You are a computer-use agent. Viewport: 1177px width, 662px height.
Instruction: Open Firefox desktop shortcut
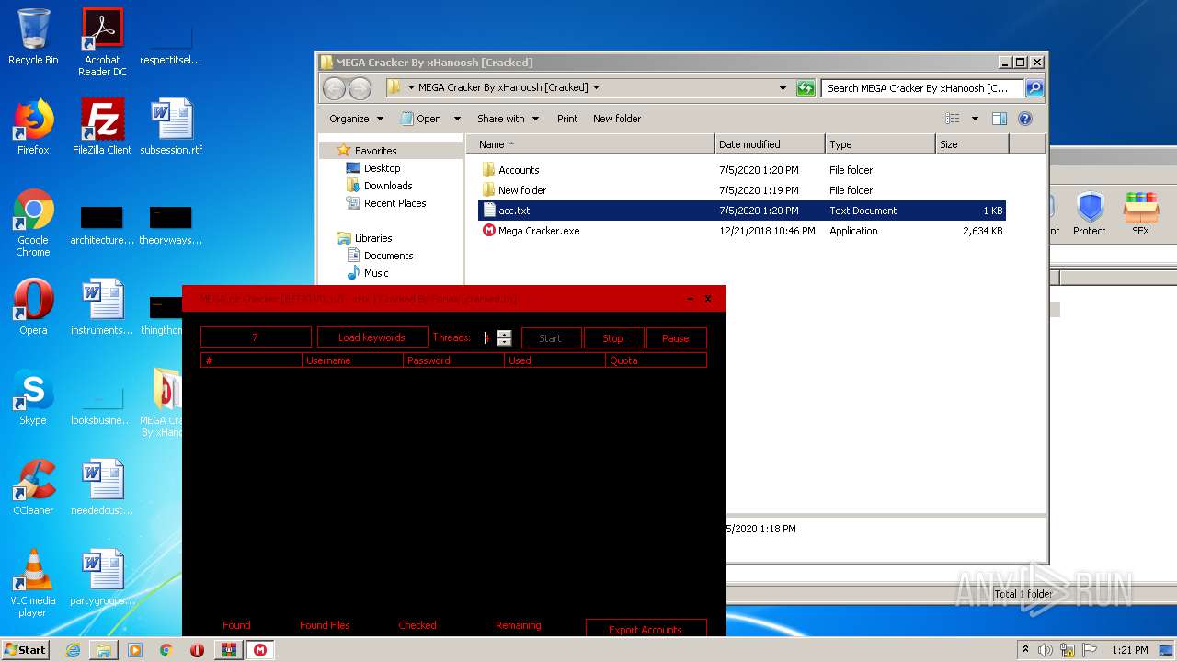[x=33, y=128]
